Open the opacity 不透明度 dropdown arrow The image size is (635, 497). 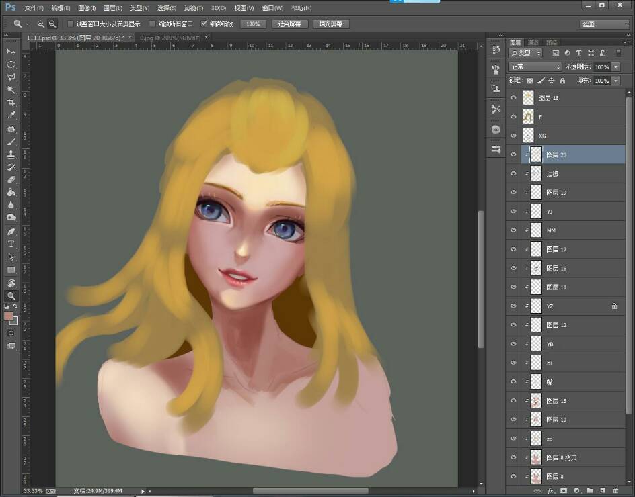[x=615, y=67]
